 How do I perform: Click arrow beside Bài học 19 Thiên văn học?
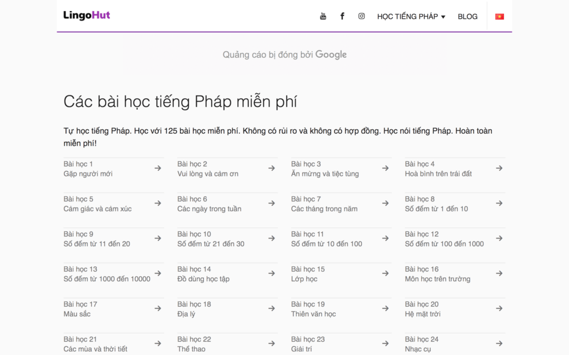pyautogui.click(x=386, y=308)
